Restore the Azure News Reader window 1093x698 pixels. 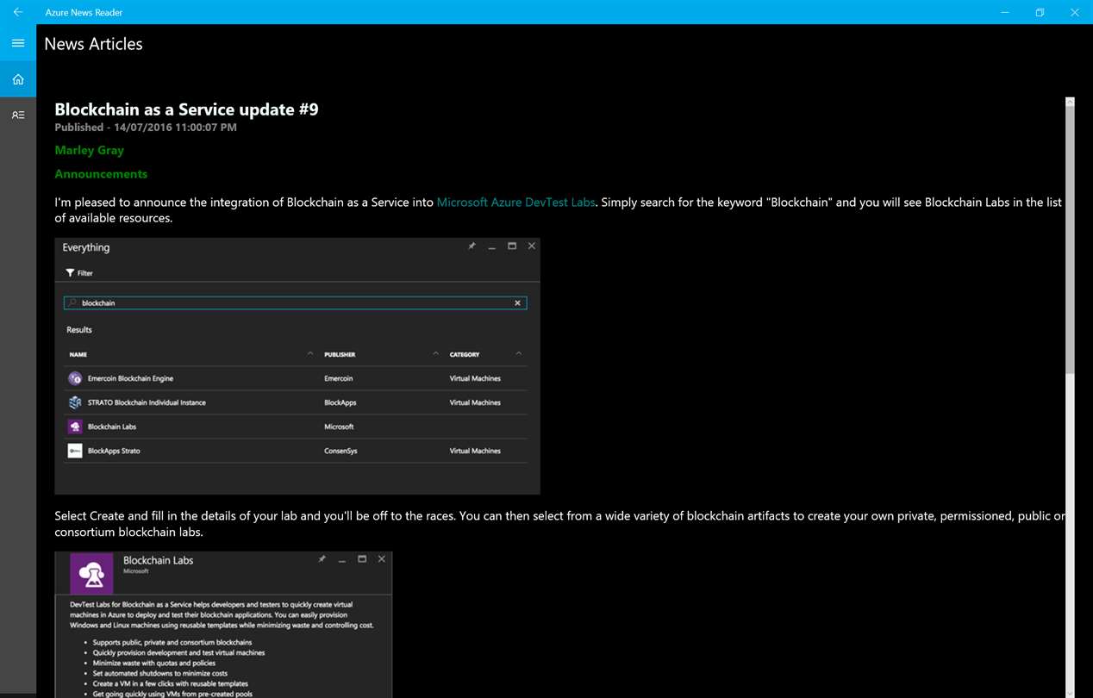click(x=1040, y=12)
